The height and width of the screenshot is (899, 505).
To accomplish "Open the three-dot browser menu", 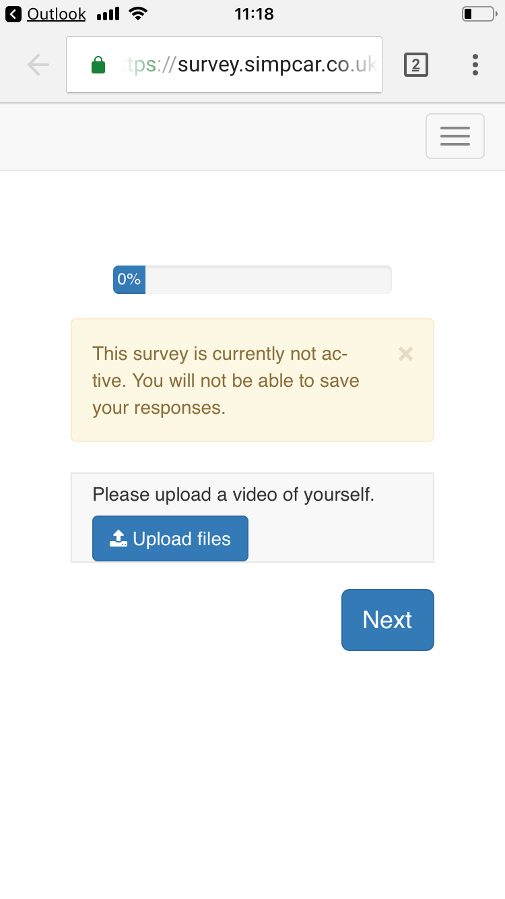I will [x=475, y=65].
